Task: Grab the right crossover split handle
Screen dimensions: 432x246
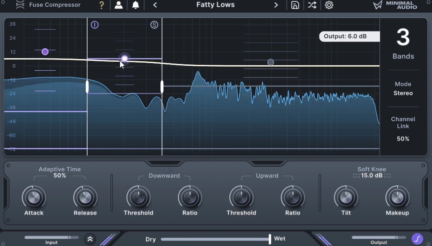Action: tap(162, 87)
